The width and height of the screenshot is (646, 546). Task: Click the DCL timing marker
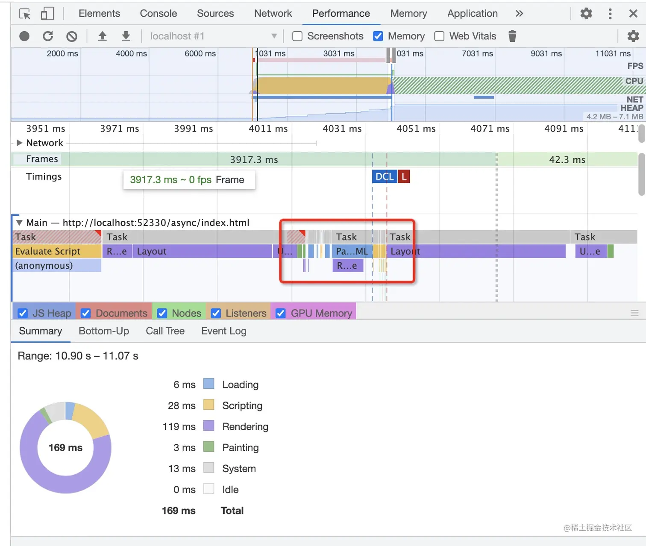coord(385,176)
